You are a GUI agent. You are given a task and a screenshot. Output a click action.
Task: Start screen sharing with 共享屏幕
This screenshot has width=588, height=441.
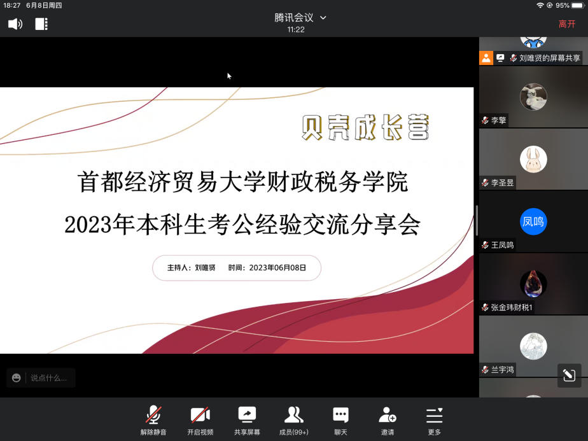pyautogui.click(x=247, y=421)
